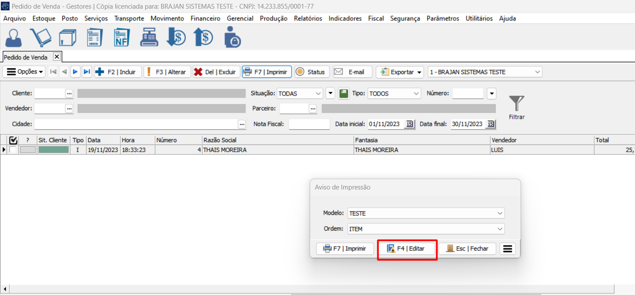This screenshot has width=635, height=295.
Task: Click the Cidade input field
Action: pyautogui.click(x=136, y=124)
